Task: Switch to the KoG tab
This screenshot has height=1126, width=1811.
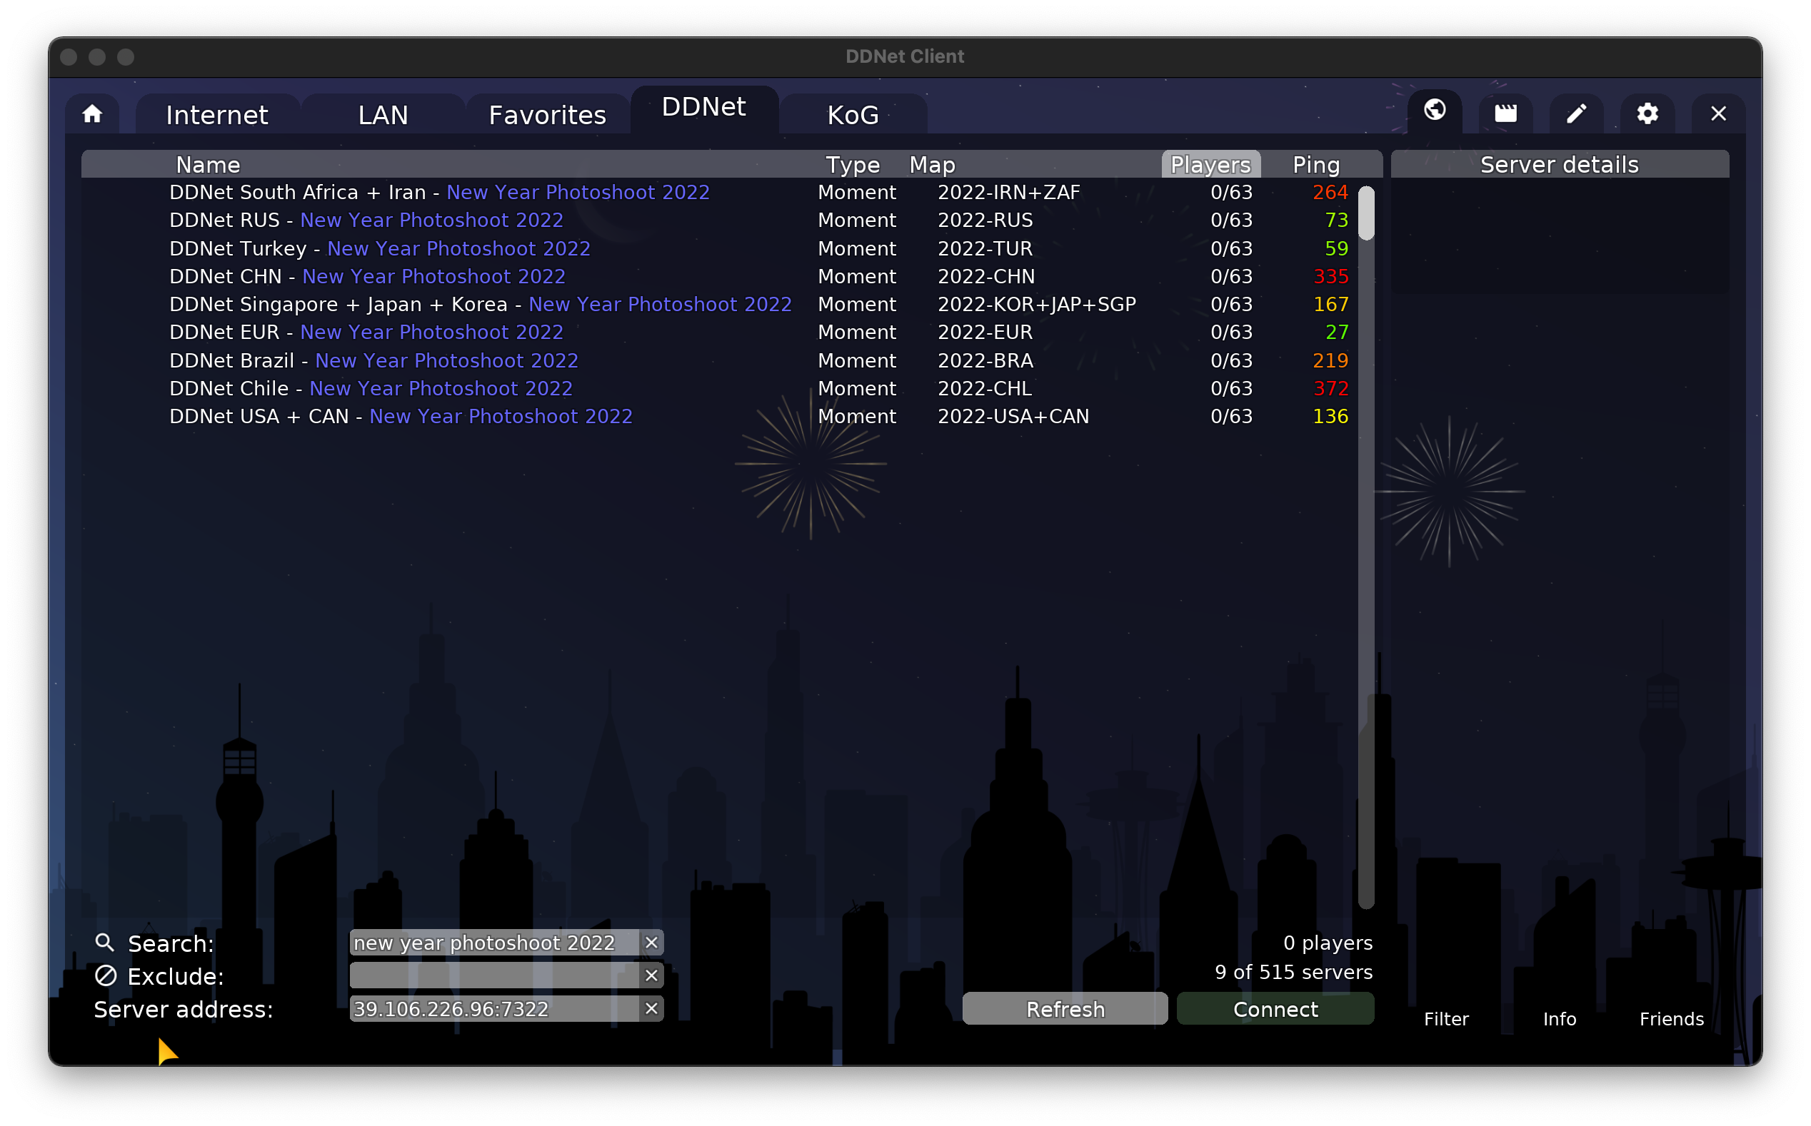Action: [853, 116]
